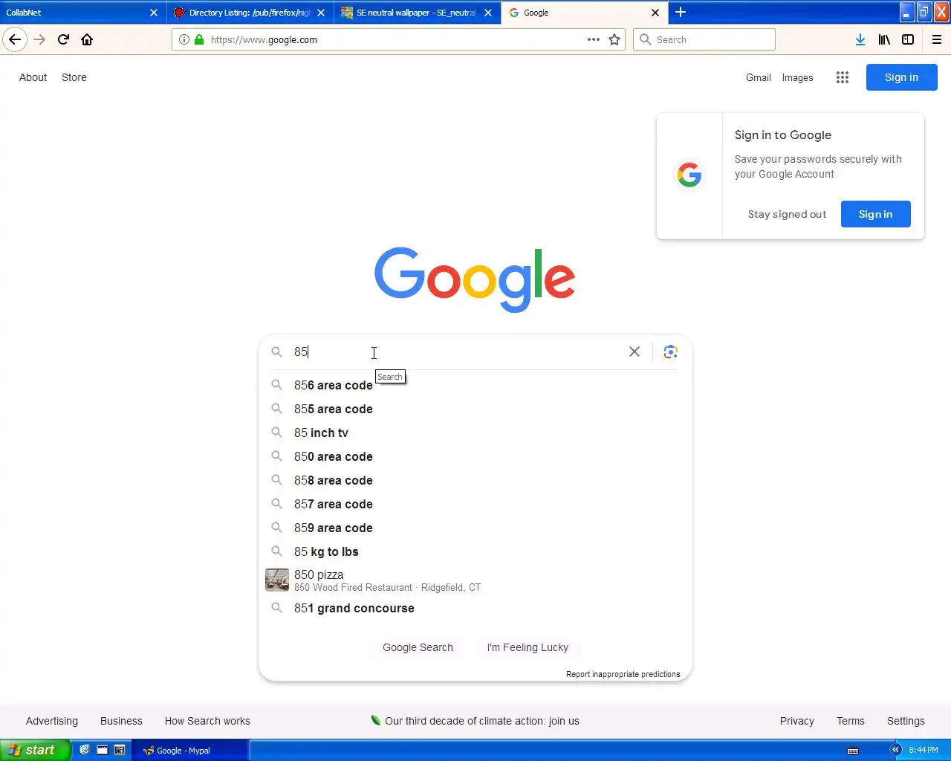Open the Terms footer link
The image size is (951, 761).
click(x=851, y=721)
